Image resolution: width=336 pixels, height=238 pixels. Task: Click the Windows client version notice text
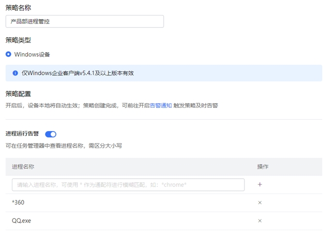(78, 73)
